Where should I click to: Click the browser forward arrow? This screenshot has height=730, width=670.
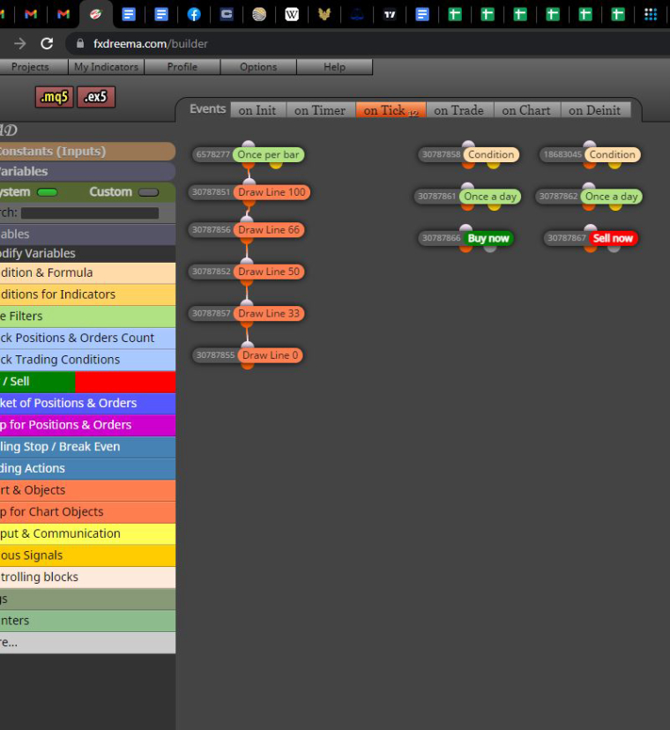click(x=20, y=44)
